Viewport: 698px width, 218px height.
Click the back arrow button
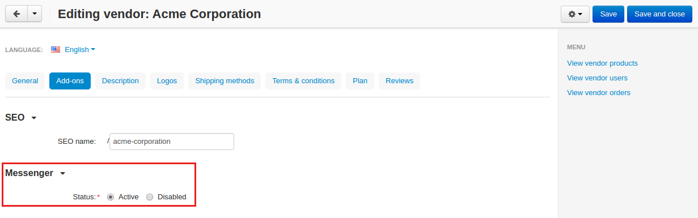click(x=16, y=14)
